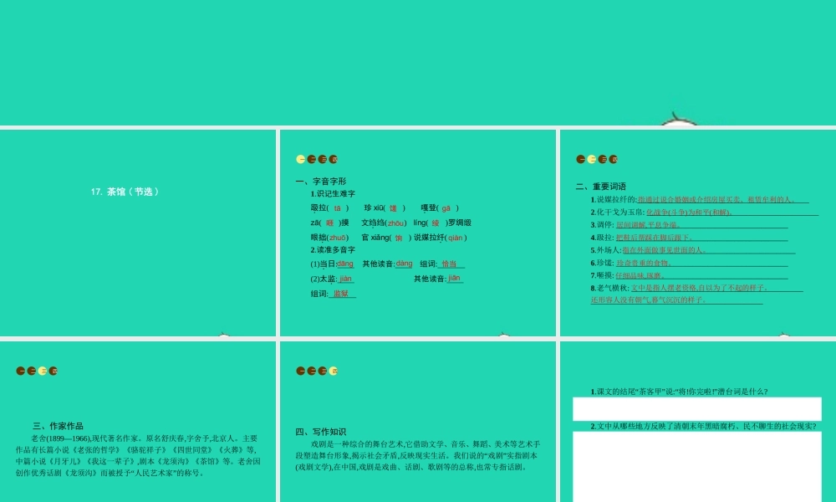Click the 四 circle on the 重要词语 slide
The height and width of the screenshot is (502, 836).
(613, 159)
